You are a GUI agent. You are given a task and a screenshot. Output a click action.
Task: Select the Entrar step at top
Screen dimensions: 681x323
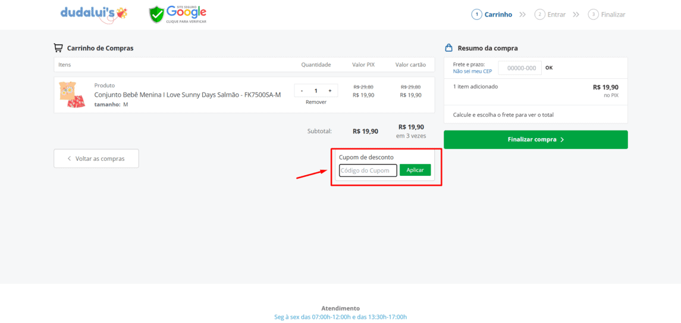[x=550, y=14]
